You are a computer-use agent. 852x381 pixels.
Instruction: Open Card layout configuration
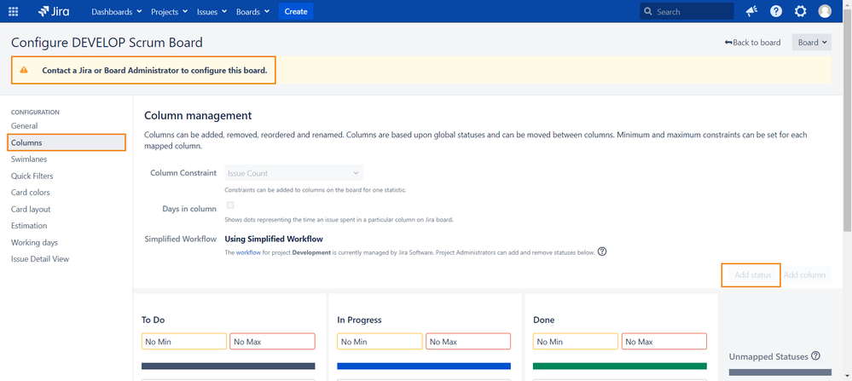click(31, 209)
